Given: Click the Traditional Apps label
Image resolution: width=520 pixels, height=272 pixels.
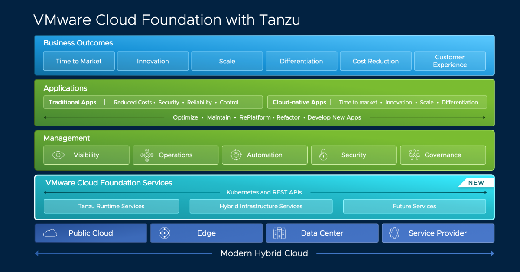Looking at the screenshot, I should click(x=73, y=102).
